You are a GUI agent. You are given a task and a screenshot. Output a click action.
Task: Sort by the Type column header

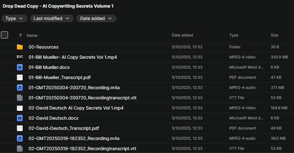(x=234, y=35)
